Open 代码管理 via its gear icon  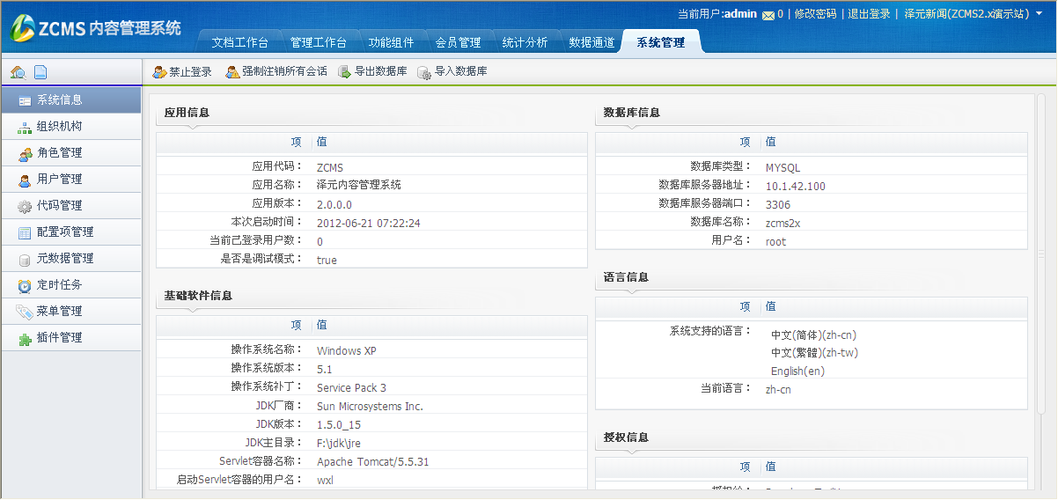[25, 206]
